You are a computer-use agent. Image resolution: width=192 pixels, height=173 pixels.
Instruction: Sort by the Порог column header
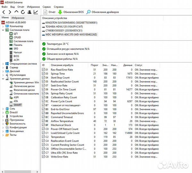coord(95,65)
